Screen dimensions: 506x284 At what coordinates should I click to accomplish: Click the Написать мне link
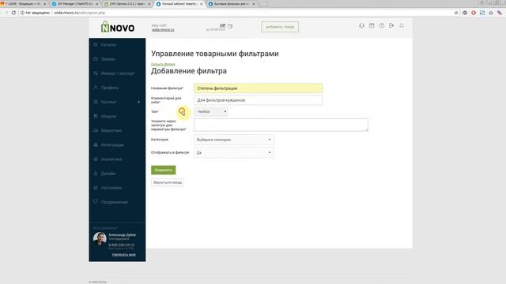123,255
